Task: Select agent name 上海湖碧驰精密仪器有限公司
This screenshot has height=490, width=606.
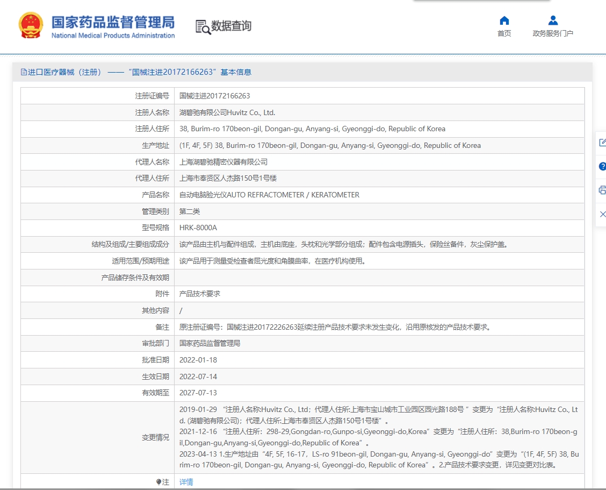Action: [223, 162]
